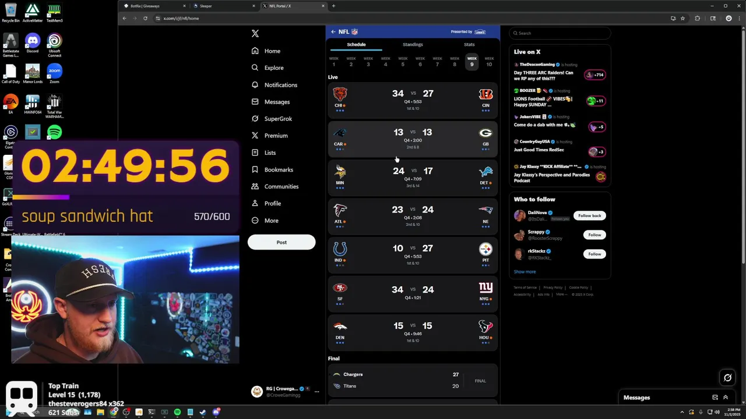This screenshot has width=746, height=419.
Task: Select Week 1 in schedule
Action: click(x=334, y=61)
